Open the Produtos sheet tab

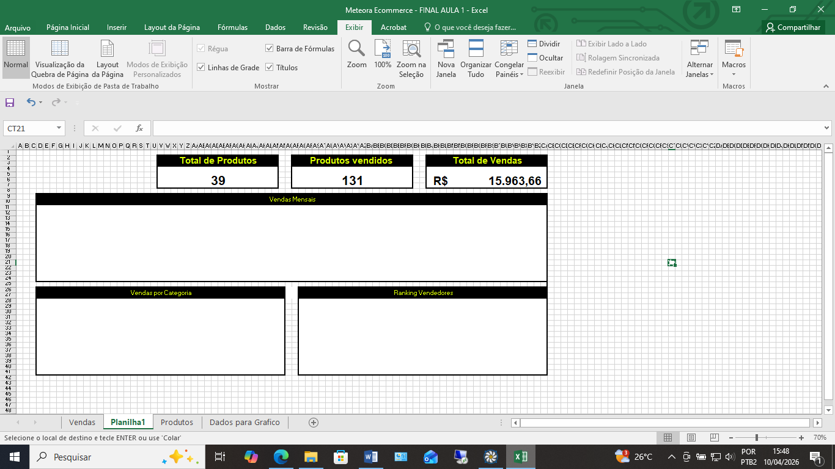tap(177, 422)
